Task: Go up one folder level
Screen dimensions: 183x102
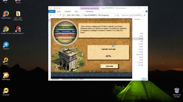Action: tap(60, 15)
